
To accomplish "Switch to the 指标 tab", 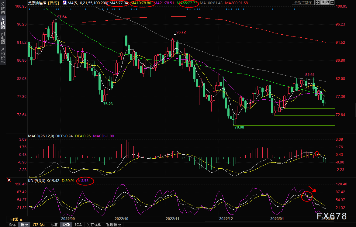I will 12,225.
